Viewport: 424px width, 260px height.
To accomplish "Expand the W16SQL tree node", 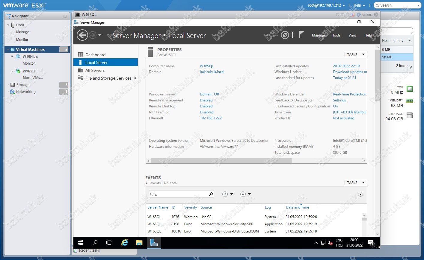I will click(12, 71).
